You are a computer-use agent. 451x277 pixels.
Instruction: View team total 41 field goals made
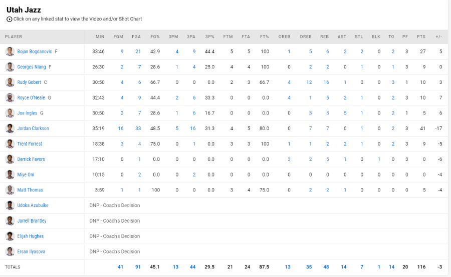[x=120, y=267]
